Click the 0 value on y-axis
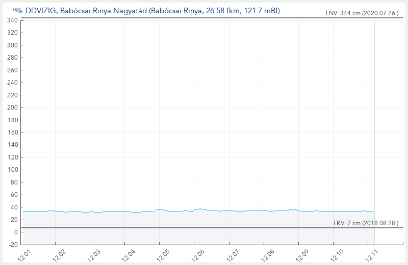 coord(16,232)
